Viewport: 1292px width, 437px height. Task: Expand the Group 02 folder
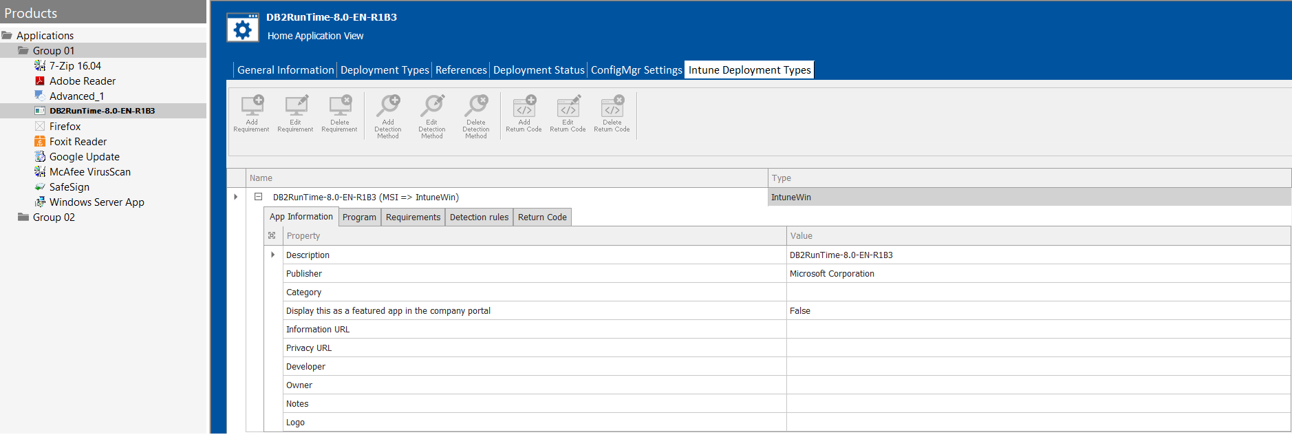pyautogui.click(x=54, y=217)
